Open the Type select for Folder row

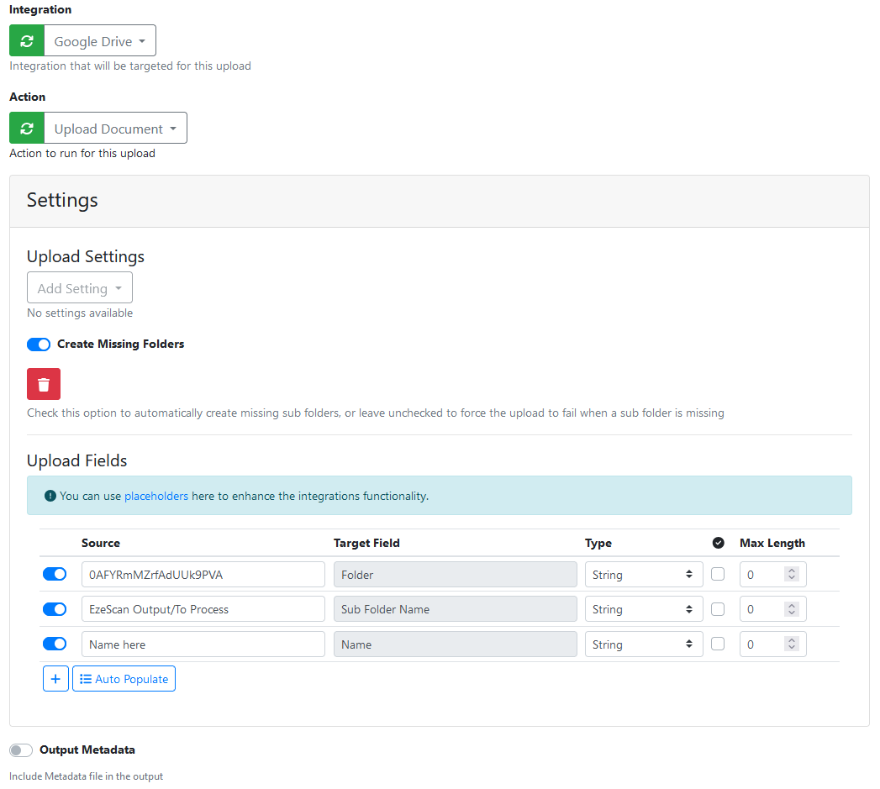click(644, 575)
